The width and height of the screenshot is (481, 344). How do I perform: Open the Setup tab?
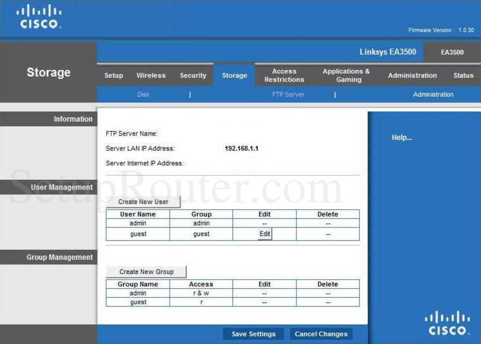tap(114, 76)
